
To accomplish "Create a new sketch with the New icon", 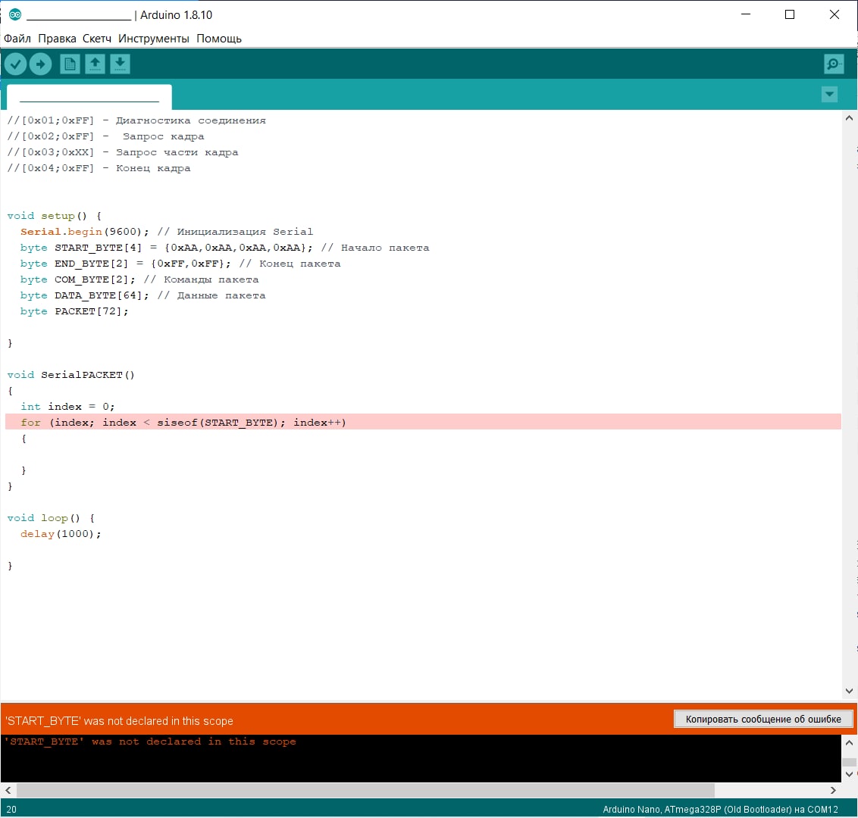I will pyautogui.click(x=70, y=64).
